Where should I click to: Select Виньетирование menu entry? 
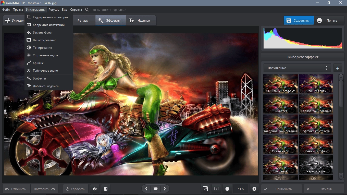49,40
